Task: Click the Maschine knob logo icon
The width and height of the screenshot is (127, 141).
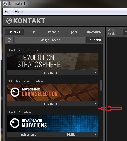Action: pos(15,92)
